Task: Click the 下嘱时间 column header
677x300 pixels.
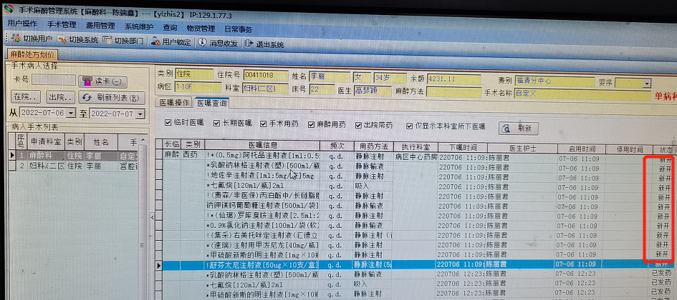Action: pyautogui.click(x=463, y=147)
